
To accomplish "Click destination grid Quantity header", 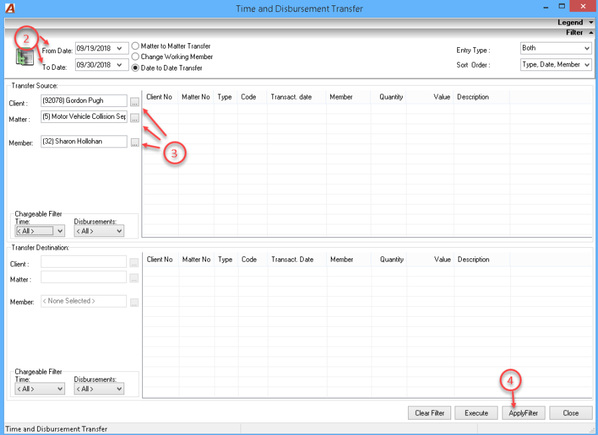I will click(x=389, y=259).
